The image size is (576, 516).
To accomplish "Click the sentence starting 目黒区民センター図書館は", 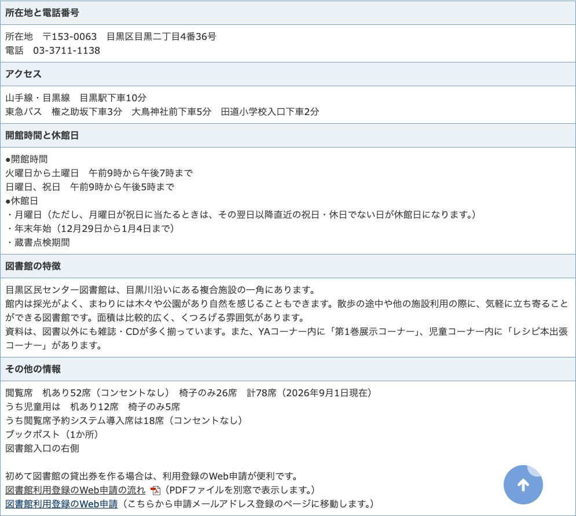I will tap(161, 290).
